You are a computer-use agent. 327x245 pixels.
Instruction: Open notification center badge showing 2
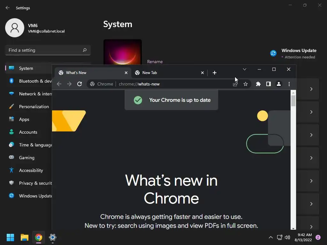(x=318, y=237)
